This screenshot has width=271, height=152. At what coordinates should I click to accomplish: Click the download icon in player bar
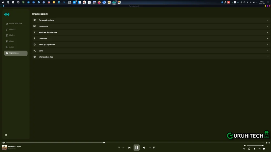(x=254, y=148)
